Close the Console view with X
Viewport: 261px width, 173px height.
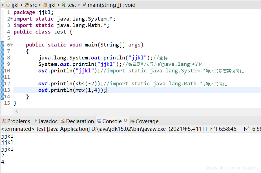tap(125, 121)
